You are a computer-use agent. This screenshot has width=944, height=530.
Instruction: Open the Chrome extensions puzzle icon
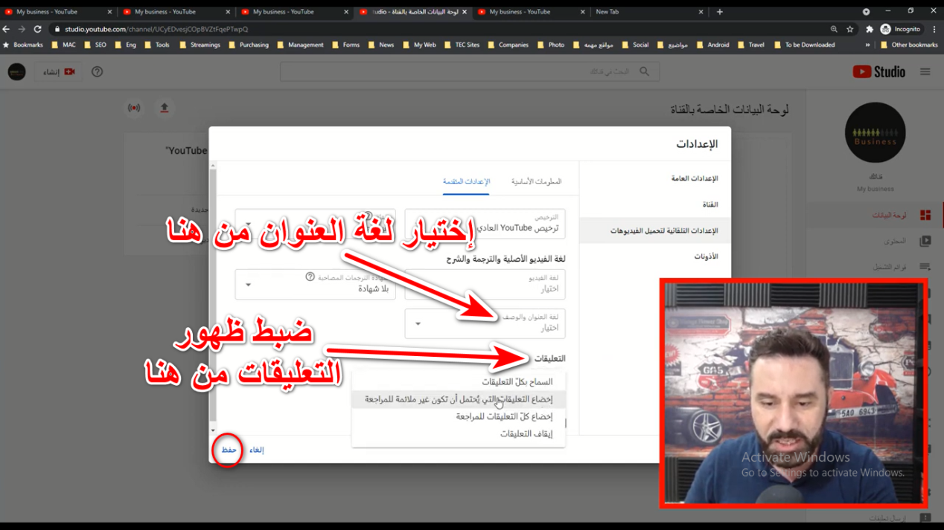coord(869,29)
